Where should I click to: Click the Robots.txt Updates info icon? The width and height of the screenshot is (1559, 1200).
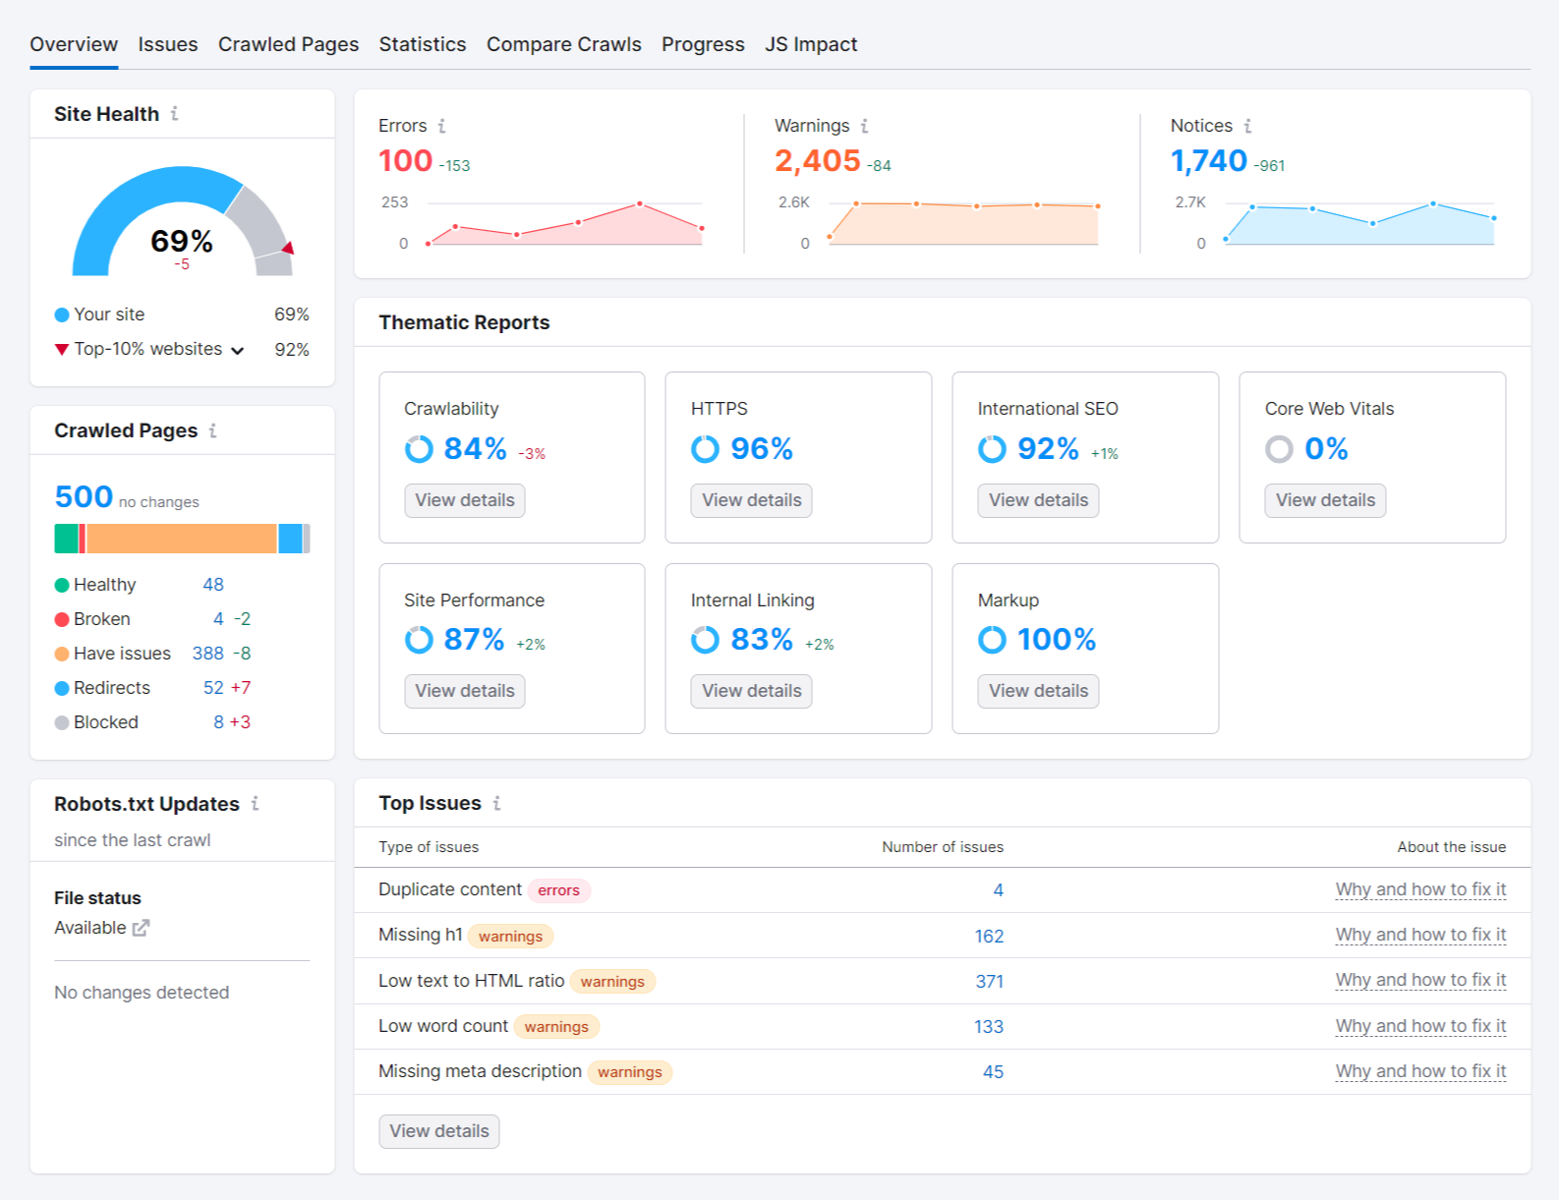click(x=255, y=804)
